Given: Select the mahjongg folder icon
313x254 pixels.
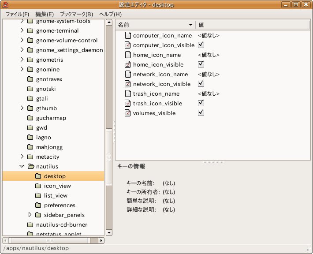Looking at the screenshot, I should (x=30, y=147).
